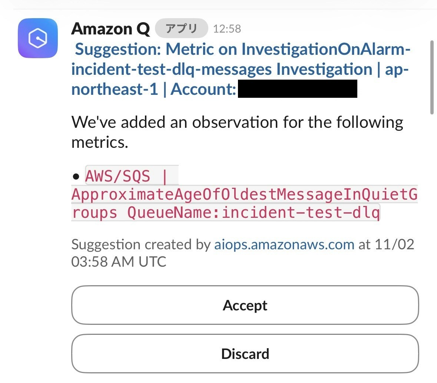Click the 03:58 AM UTC time text
The height and width of the screenshot is (383, 437).
click(x=119, y=262)
